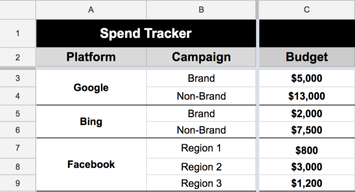Click the Facebook platform cell

[x=91, y=164]
